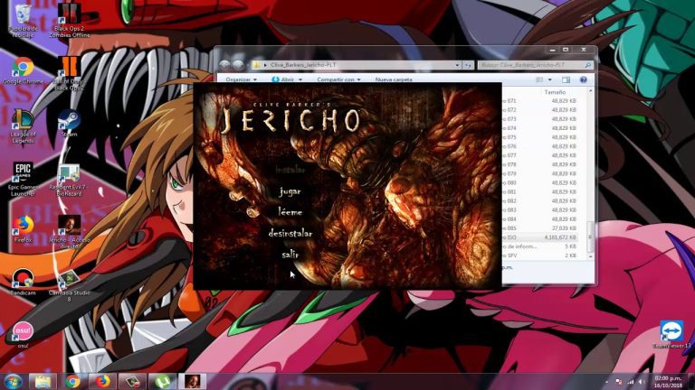This screenshot has height=390, width=695.
Task: Launch Black Ops 2 Zombies Offline shortcut
Action: pyautogui.click(x=69, y=20)
